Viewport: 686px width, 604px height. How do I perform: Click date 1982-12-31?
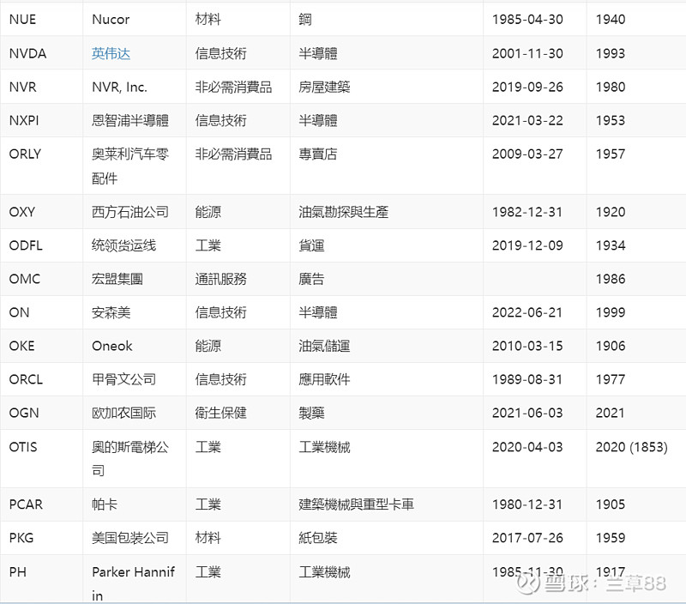527,212
